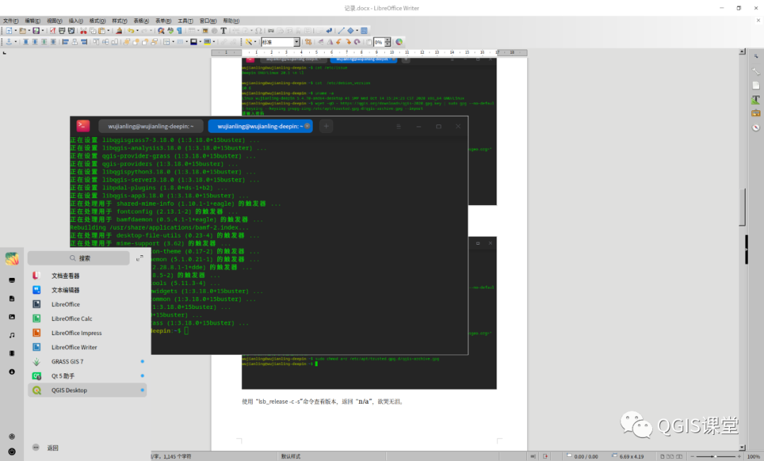Open the 文件 menu in Writer
This screenshot has height=461, width=764.
pyautogui.click(x=11, y=21)
